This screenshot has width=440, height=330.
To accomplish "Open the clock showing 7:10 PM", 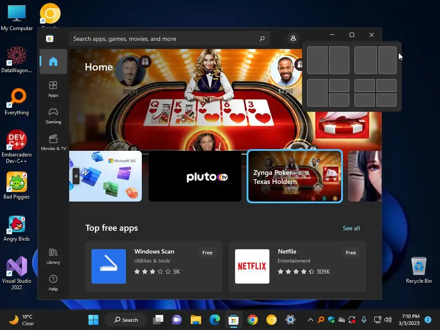I will [409, 320].
